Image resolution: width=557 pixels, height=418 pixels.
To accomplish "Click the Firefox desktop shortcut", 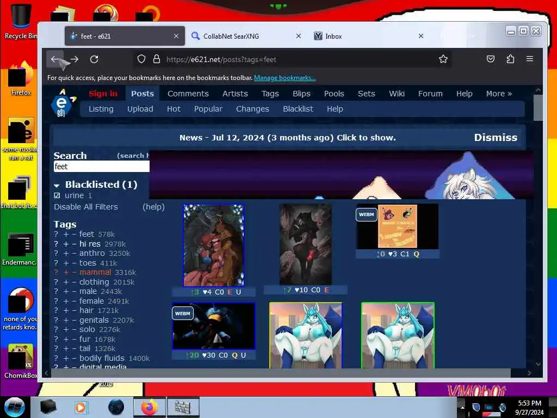I will click(x=21, y=79).
